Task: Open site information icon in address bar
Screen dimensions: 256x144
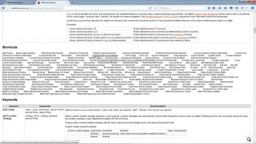Action: [8, 8]
